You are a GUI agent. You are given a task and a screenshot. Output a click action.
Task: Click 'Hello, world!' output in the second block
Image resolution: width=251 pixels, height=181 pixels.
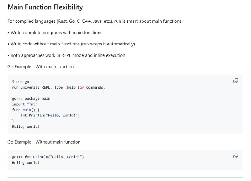pos(26,162)
